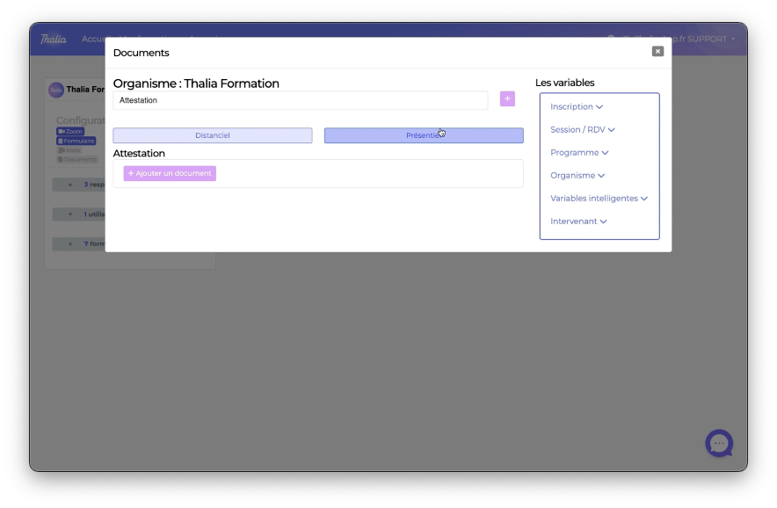Open the chat support bubble
Screen dimensions: 777x508
(x=718, y=443)
